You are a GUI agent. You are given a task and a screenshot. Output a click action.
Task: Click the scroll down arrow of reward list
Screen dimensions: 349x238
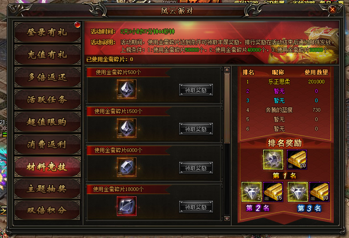point(227,218)
